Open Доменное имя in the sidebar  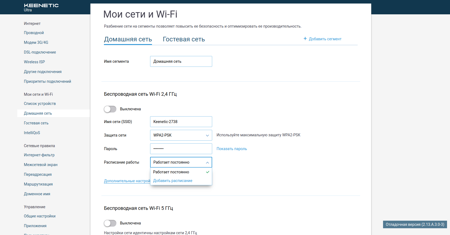pos(37,194)
